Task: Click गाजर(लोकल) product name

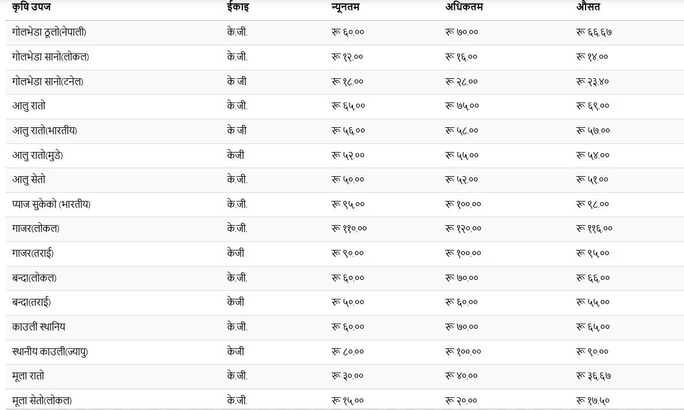Action: click(36, 229)
